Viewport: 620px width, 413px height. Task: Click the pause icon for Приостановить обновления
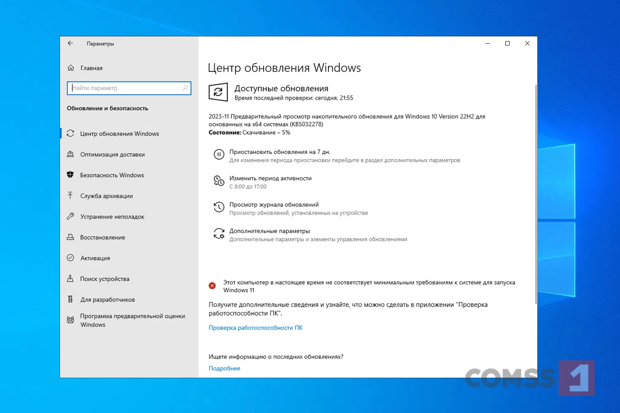click(x=219, y=155)
